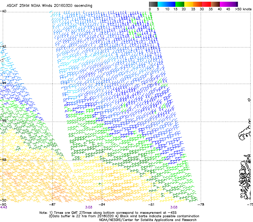Click the gray 0–5 knots legend swatch
This screenshot has height=222, width=253.
[153, 4]
